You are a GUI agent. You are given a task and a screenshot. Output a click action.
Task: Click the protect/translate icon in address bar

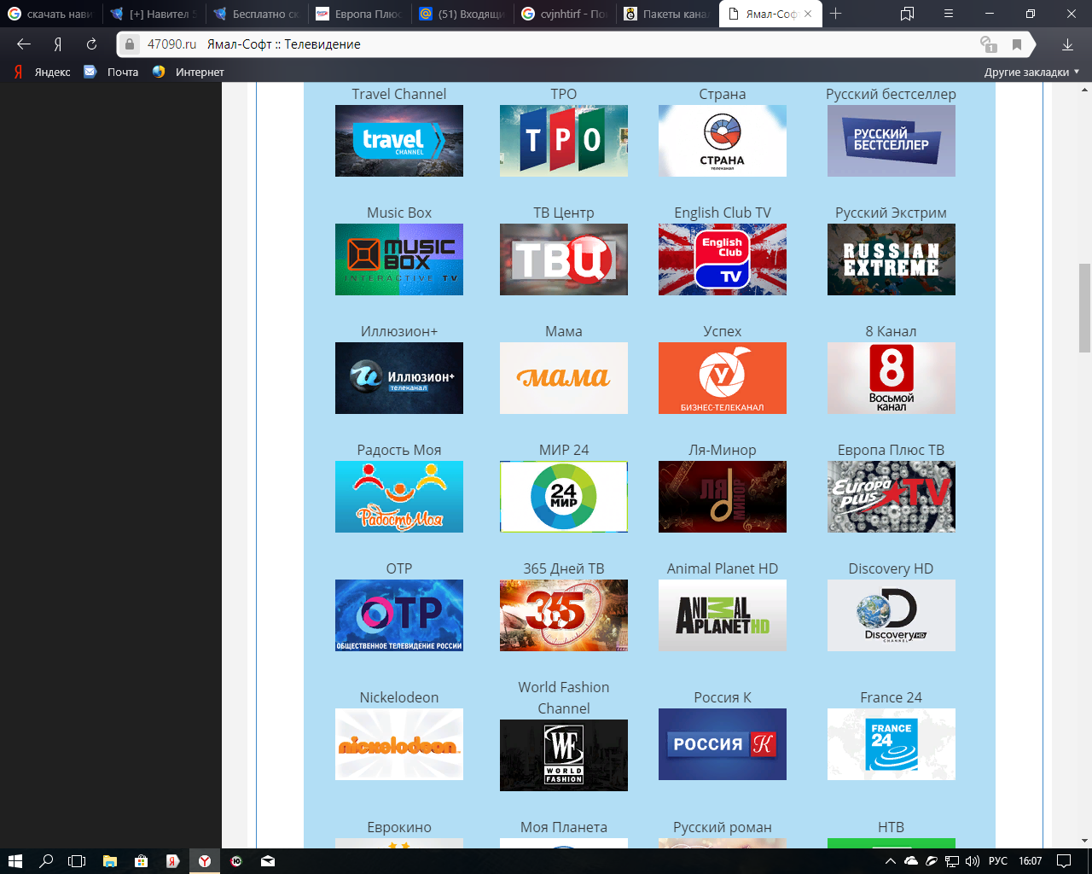(989, 44)
